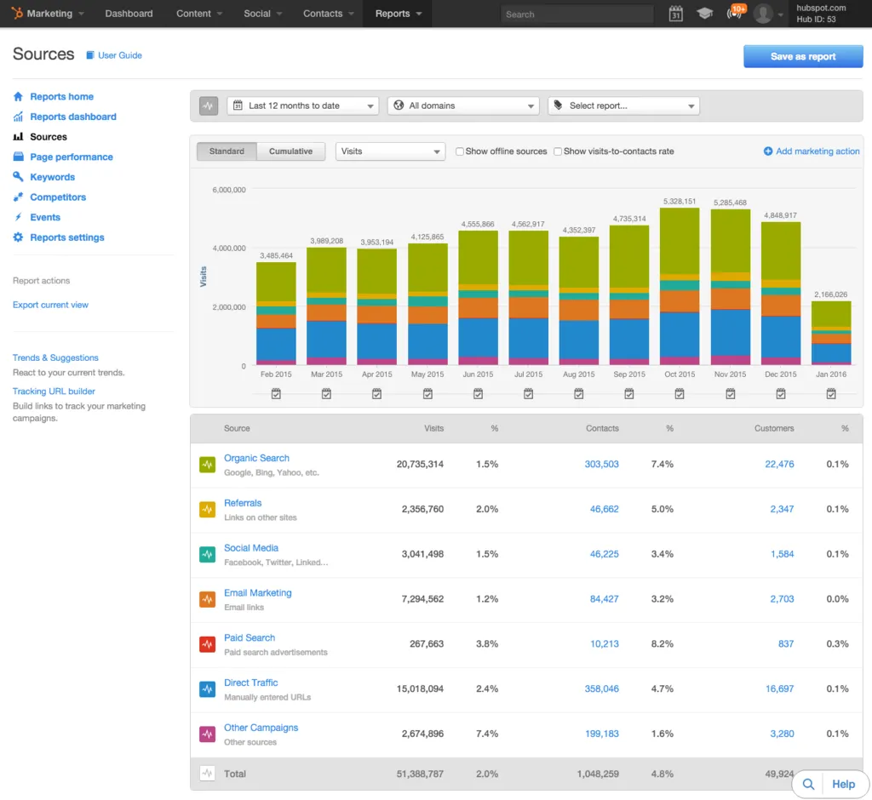Click the Oct 2015 green Organic Search bar segment
Image resolution: width=872 pixels, height=800 pixels.
[680, 241]
